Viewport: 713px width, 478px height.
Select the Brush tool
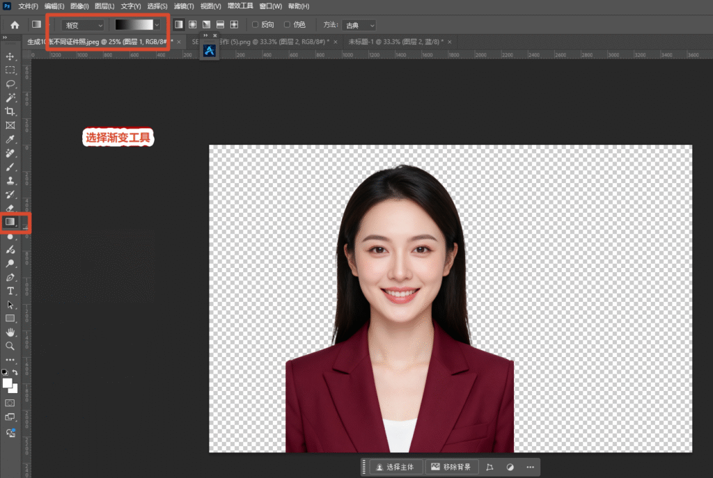click(10, 167)
